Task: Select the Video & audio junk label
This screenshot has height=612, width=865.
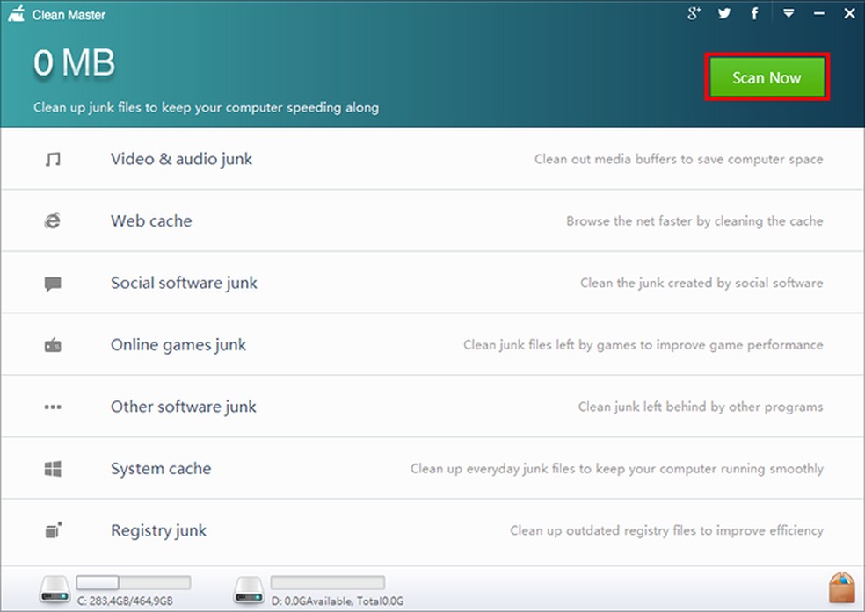Action: tap(181, 159)
